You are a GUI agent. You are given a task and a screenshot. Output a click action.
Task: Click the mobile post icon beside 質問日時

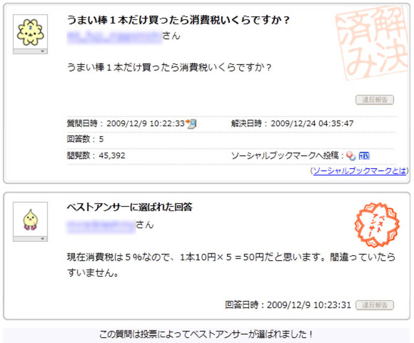click(x=191, y=123)
